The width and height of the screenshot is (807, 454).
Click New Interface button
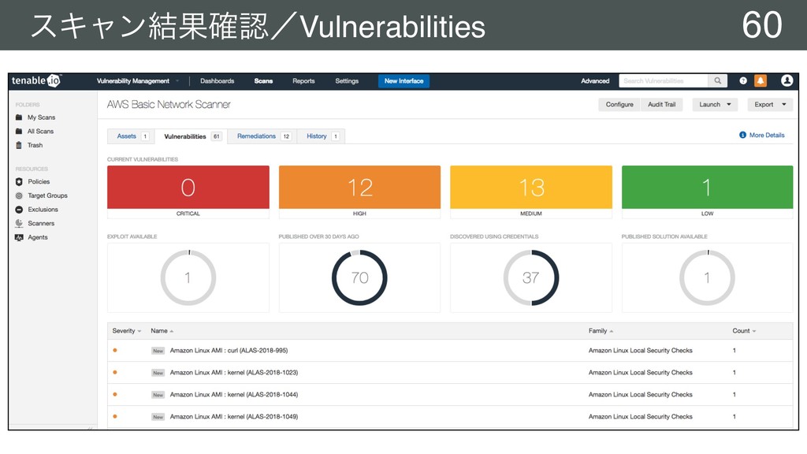(x=404, y=81)
